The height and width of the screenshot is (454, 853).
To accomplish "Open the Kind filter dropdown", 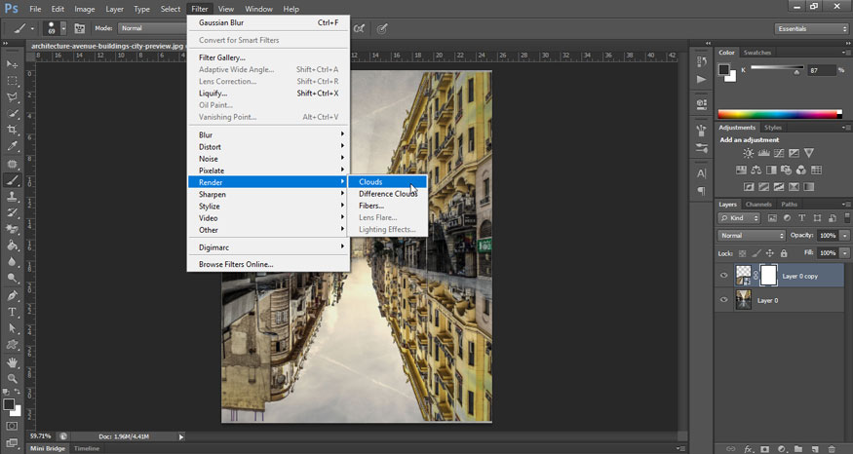I will (x=739, y=218).
